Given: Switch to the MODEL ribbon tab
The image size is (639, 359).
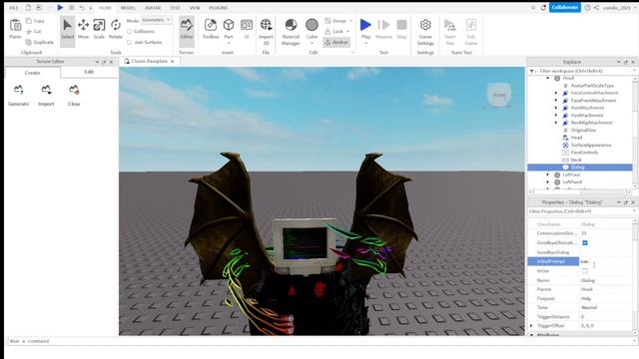Looking at the screenshot, I should click(x=128, y=8).
